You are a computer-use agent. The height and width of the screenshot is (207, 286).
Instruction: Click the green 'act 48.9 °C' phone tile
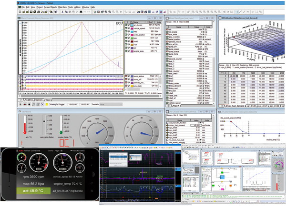pyautogui.click(x=33, y=191)
